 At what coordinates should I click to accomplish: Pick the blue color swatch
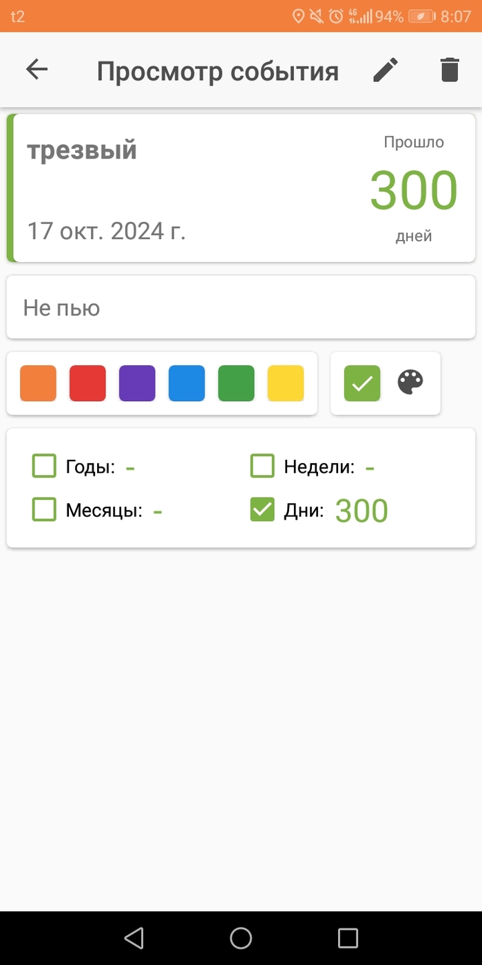point(187,383)
